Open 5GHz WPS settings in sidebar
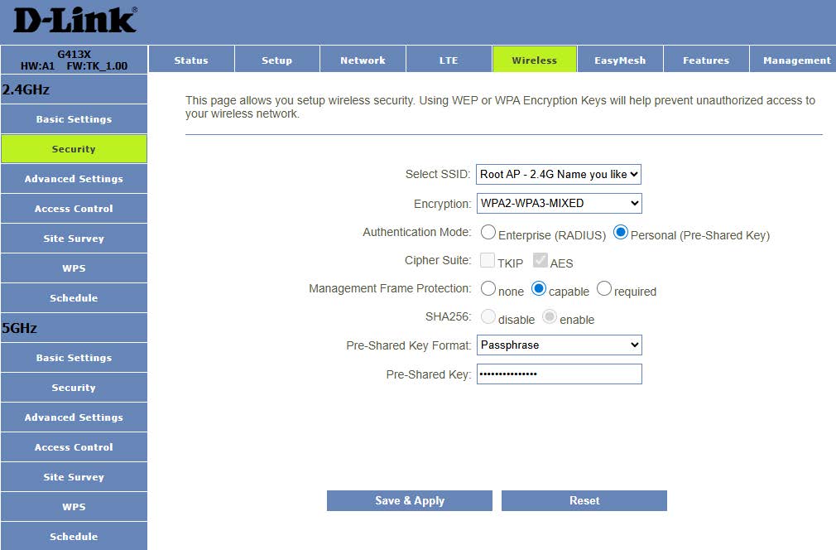The height and width of the screenshot is (550, 836). pos(74,507)
